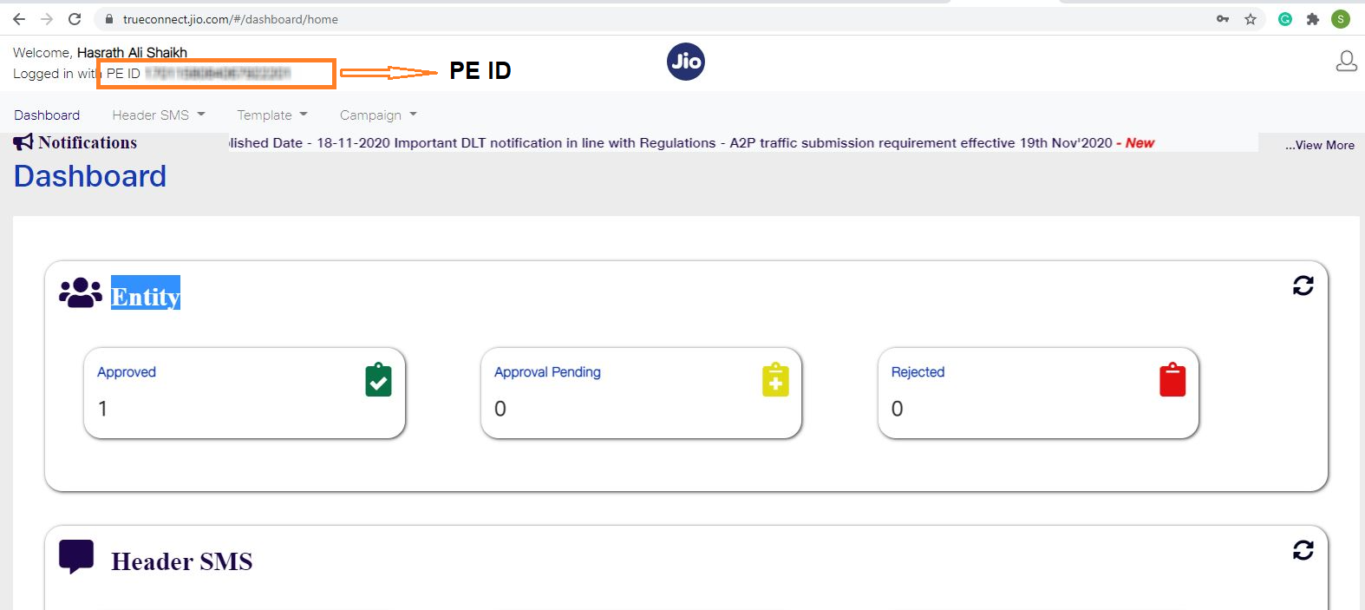1365x610 pixels.
Task: Open the browser extensions puzzle icon
Action: (x=1313, y=19)
